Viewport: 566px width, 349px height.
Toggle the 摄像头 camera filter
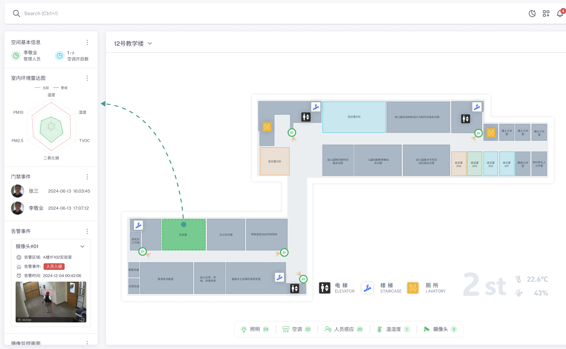click(440, 329)
